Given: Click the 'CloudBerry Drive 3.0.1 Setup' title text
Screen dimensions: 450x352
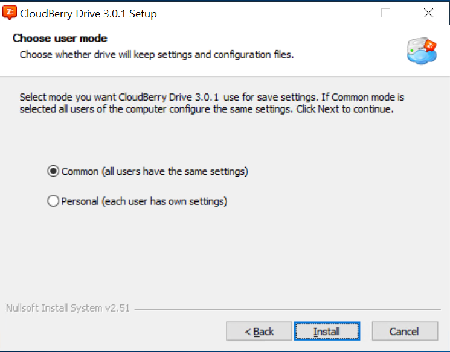Looking at the screenshot, I should [88, 14].
